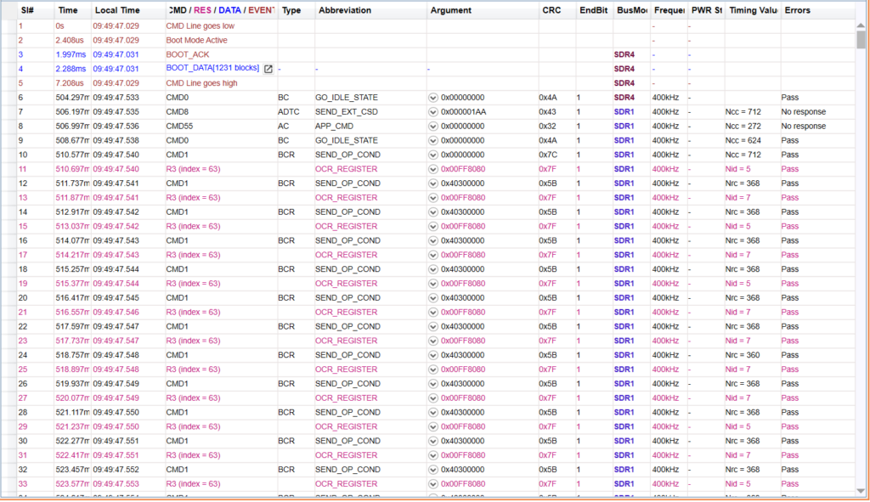The width and height of the screenshot is (870, 502).
Task: Click the SEND_EXT_CSD abbreviation
Action: click(347, 112)
